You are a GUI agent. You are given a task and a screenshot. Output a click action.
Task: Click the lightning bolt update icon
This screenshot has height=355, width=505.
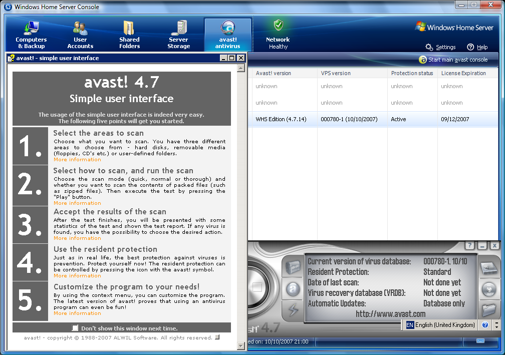293,310
